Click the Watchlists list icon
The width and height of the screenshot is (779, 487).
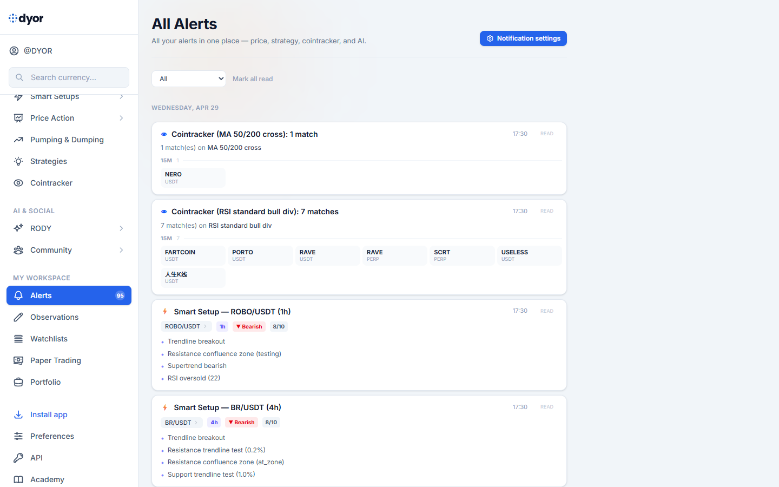tap(18, 339)
